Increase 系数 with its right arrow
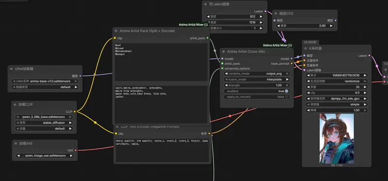388x181 pixels. point(331,26)
